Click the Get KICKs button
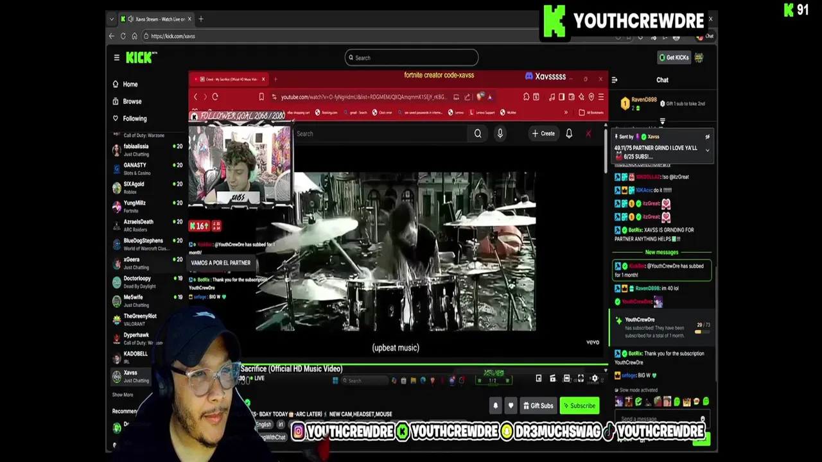The height and width of the screenshot is (462, 822). pyautogui.click(x=674, y=58)
